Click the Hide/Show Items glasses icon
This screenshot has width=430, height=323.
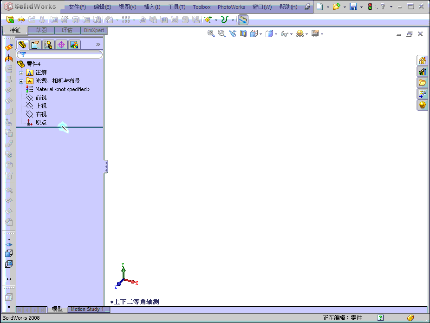tap(285, 34)
